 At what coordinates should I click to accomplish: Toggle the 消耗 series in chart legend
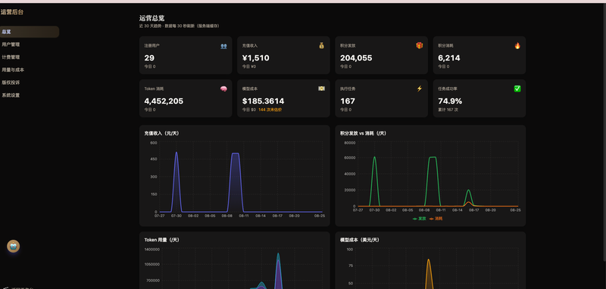click(x=436, y=219)
